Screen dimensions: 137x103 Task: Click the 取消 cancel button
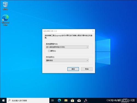[87, 69]
